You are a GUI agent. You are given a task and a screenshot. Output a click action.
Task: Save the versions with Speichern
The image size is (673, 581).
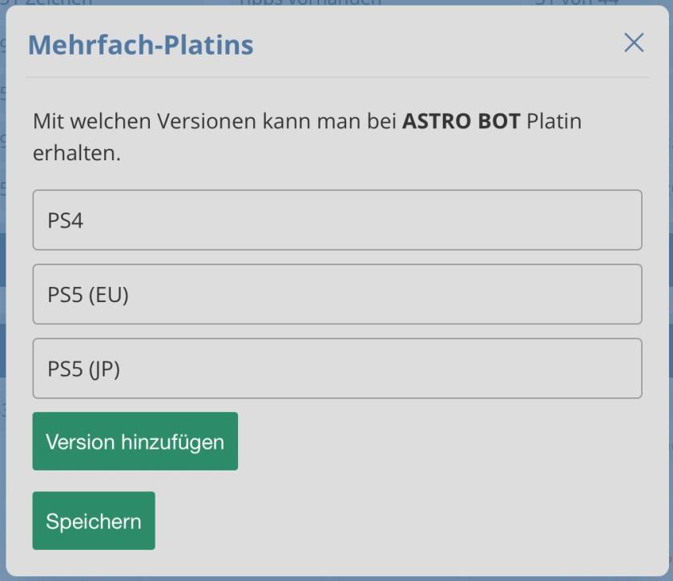(x=94, y=521)
